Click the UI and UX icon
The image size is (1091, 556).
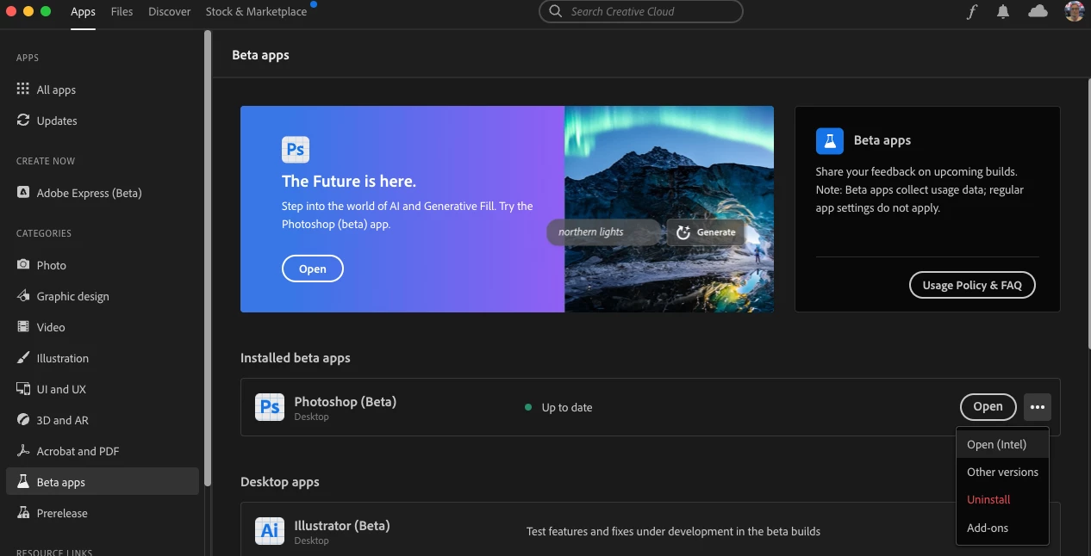pos(23,389)
